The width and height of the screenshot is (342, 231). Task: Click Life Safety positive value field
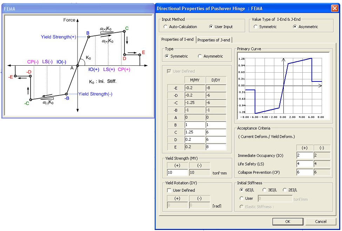click(x=304, y=164)
